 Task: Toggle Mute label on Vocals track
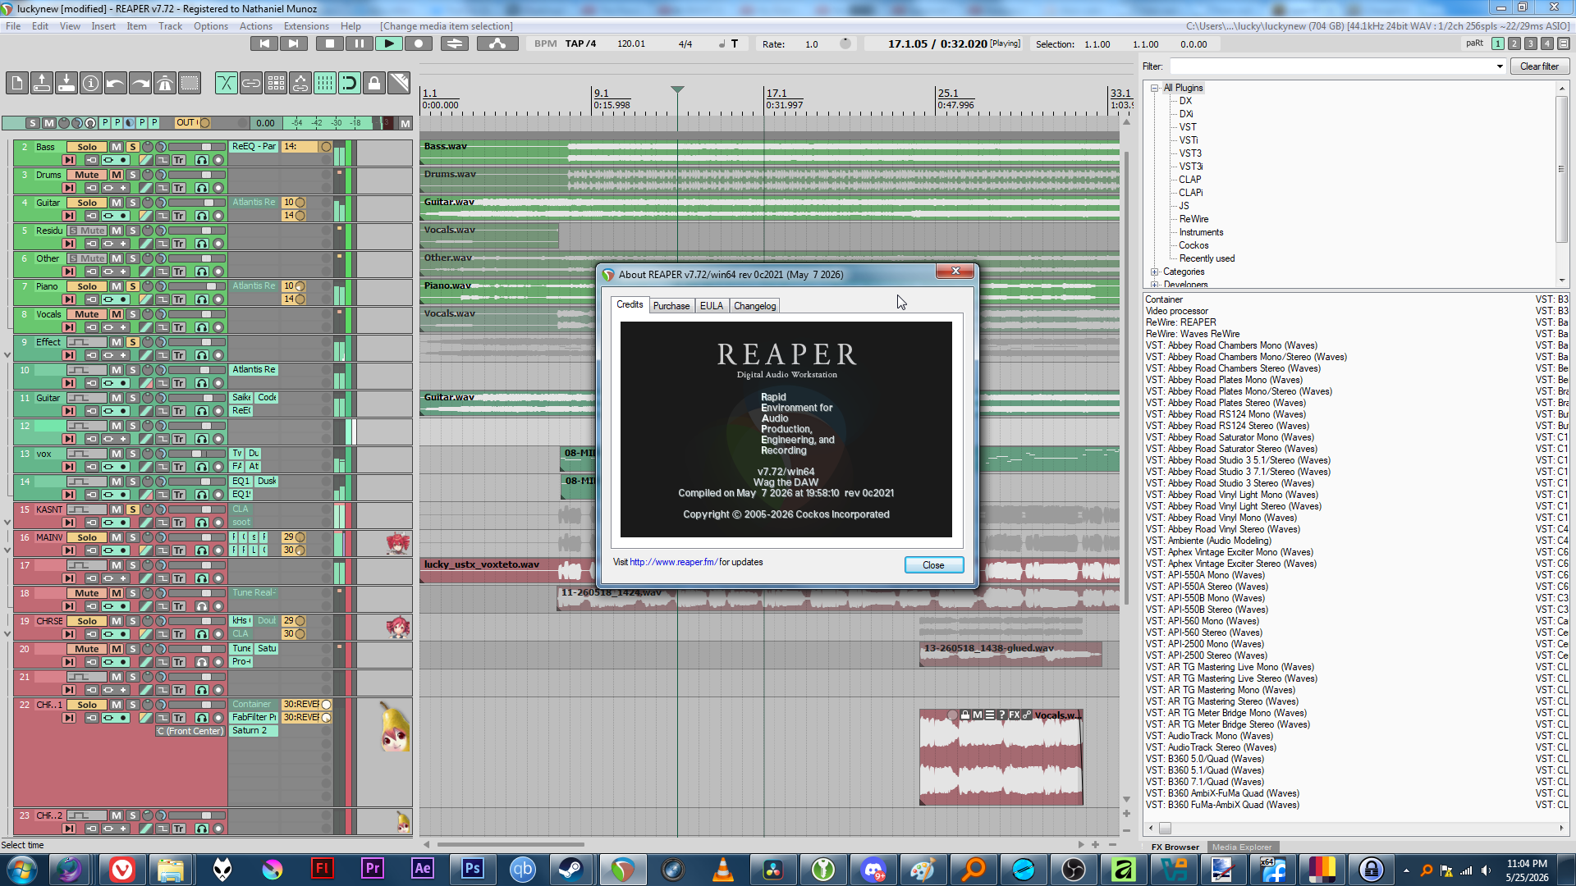click(x=87, y=314)
